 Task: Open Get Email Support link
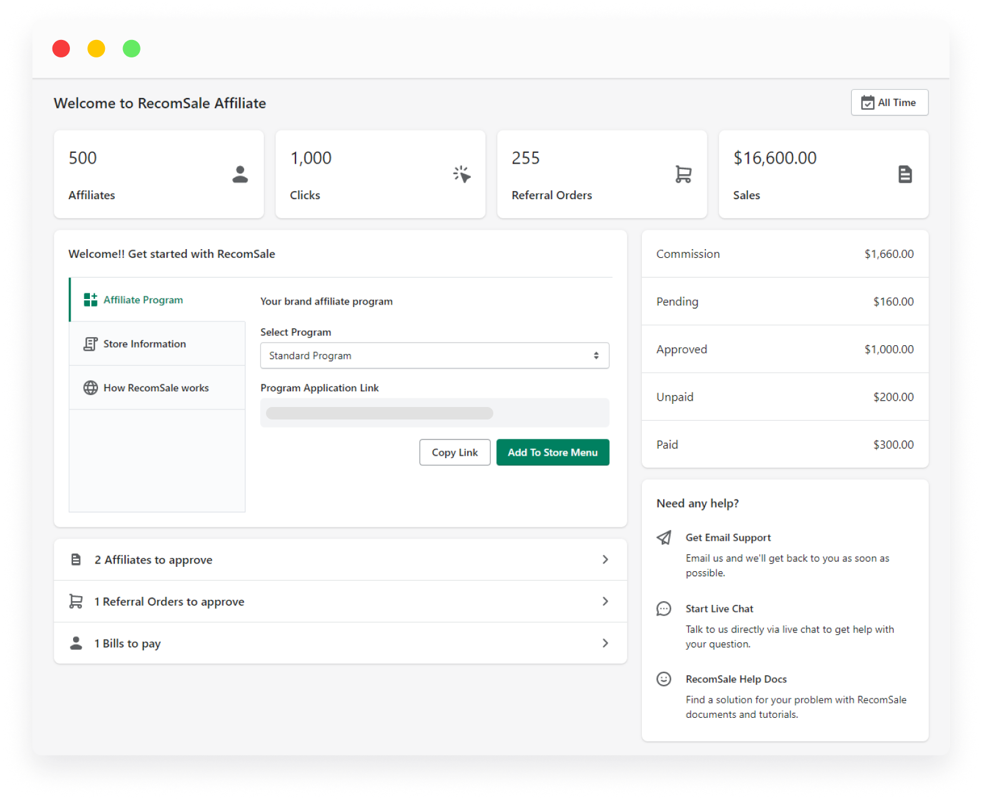click(x=728, y=537)
